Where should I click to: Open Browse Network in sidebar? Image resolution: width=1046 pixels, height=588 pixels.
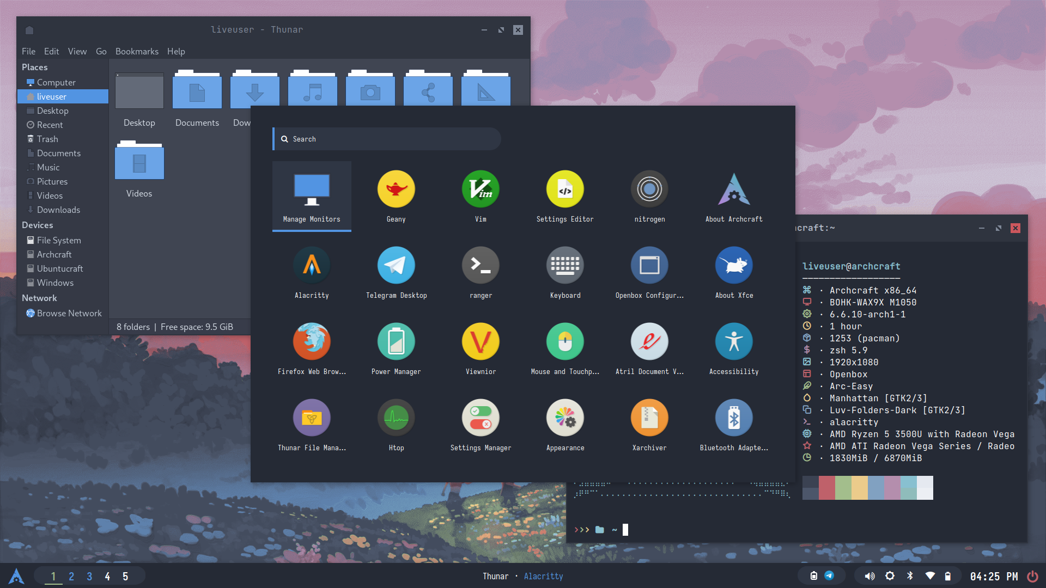tap(69, 314)
